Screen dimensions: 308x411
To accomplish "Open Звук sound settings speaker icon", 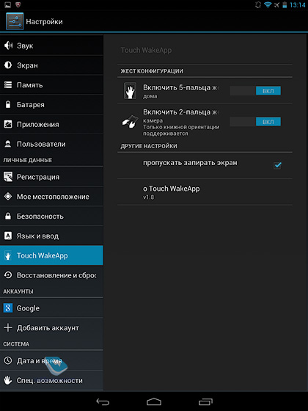I will tap(8, 46).
